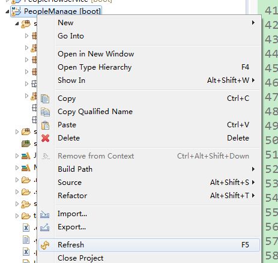Select Go Into from context menu
278x263 pixels.
157,36
